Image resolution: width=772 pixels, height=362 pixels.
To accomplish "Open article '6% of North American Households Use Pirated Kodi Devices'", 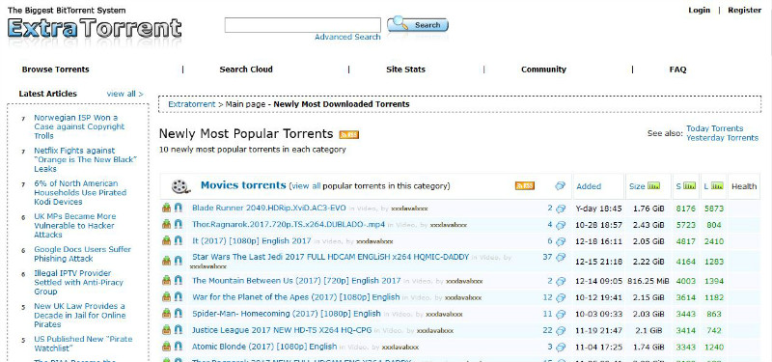I will pyautogui.click(x=80, y=192).
